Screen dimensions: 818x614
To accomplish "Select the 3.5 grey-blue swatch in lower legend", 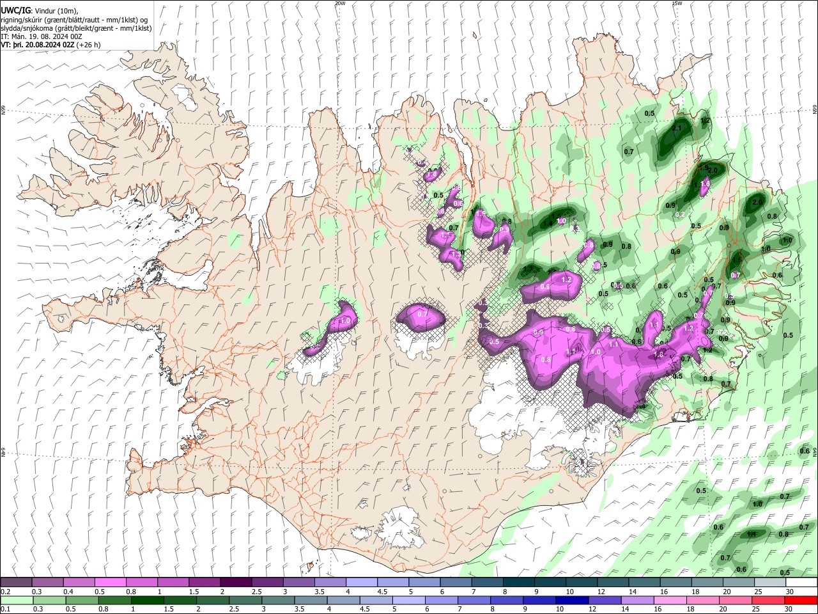I will 310,600.
